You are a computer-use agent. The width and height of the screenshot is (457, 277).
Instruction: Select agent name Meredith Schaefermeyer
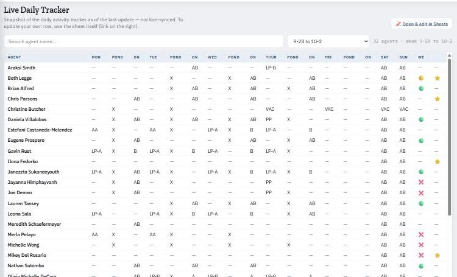pyautogui.click(x=34, y=224)
